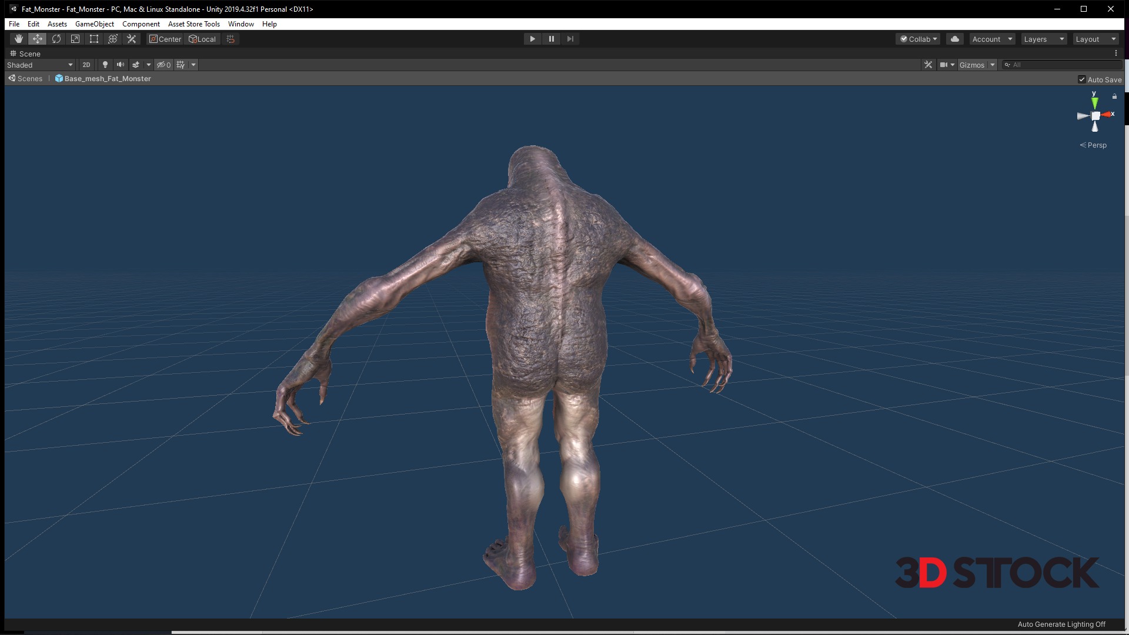Toggle scene lighting lightbulb
Screen dimensions: 1129x635
(105, 65)
